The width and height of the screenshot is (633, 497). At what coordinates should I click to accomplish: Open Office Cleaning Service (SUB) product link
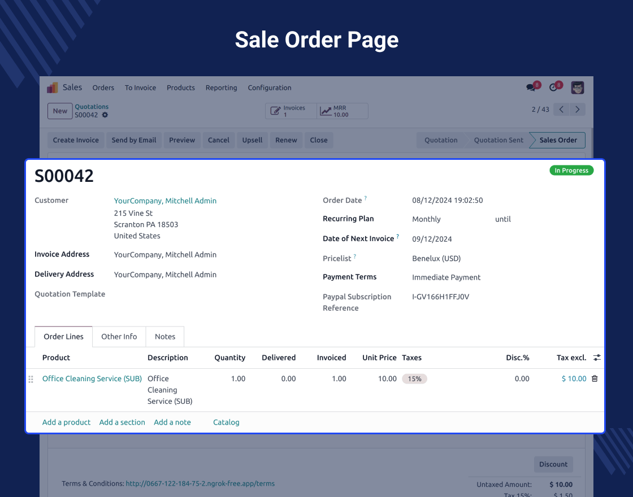tap(92, 378)
